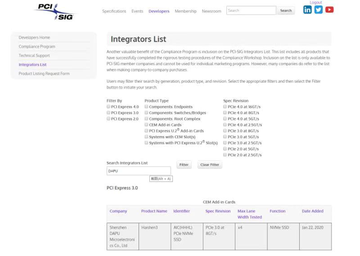Sort table by Function column
The height and width of the screenshot is (256, 360).
point(278,211)
